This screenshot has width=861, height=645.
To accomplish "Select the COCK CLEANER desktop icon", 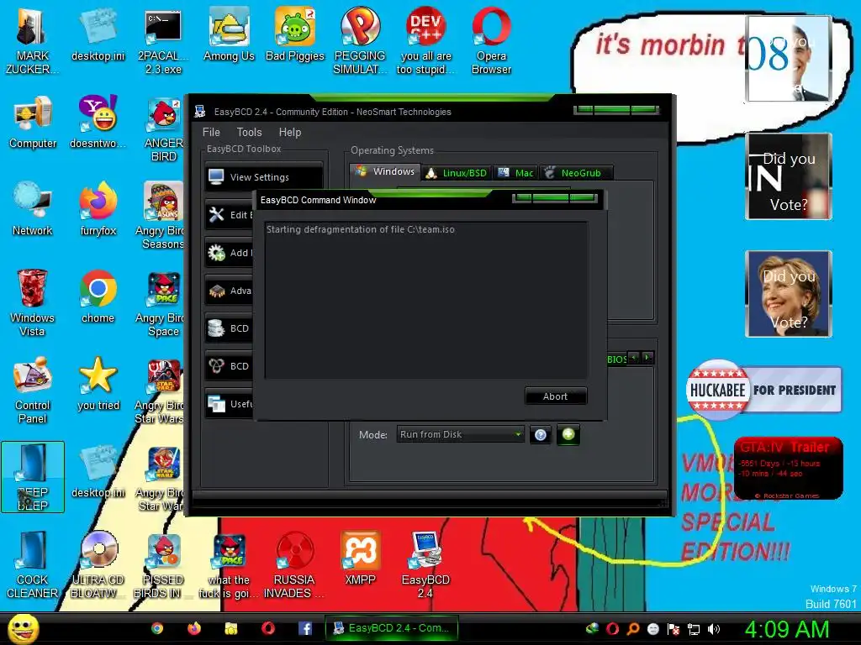I will [x=32, y=564].
